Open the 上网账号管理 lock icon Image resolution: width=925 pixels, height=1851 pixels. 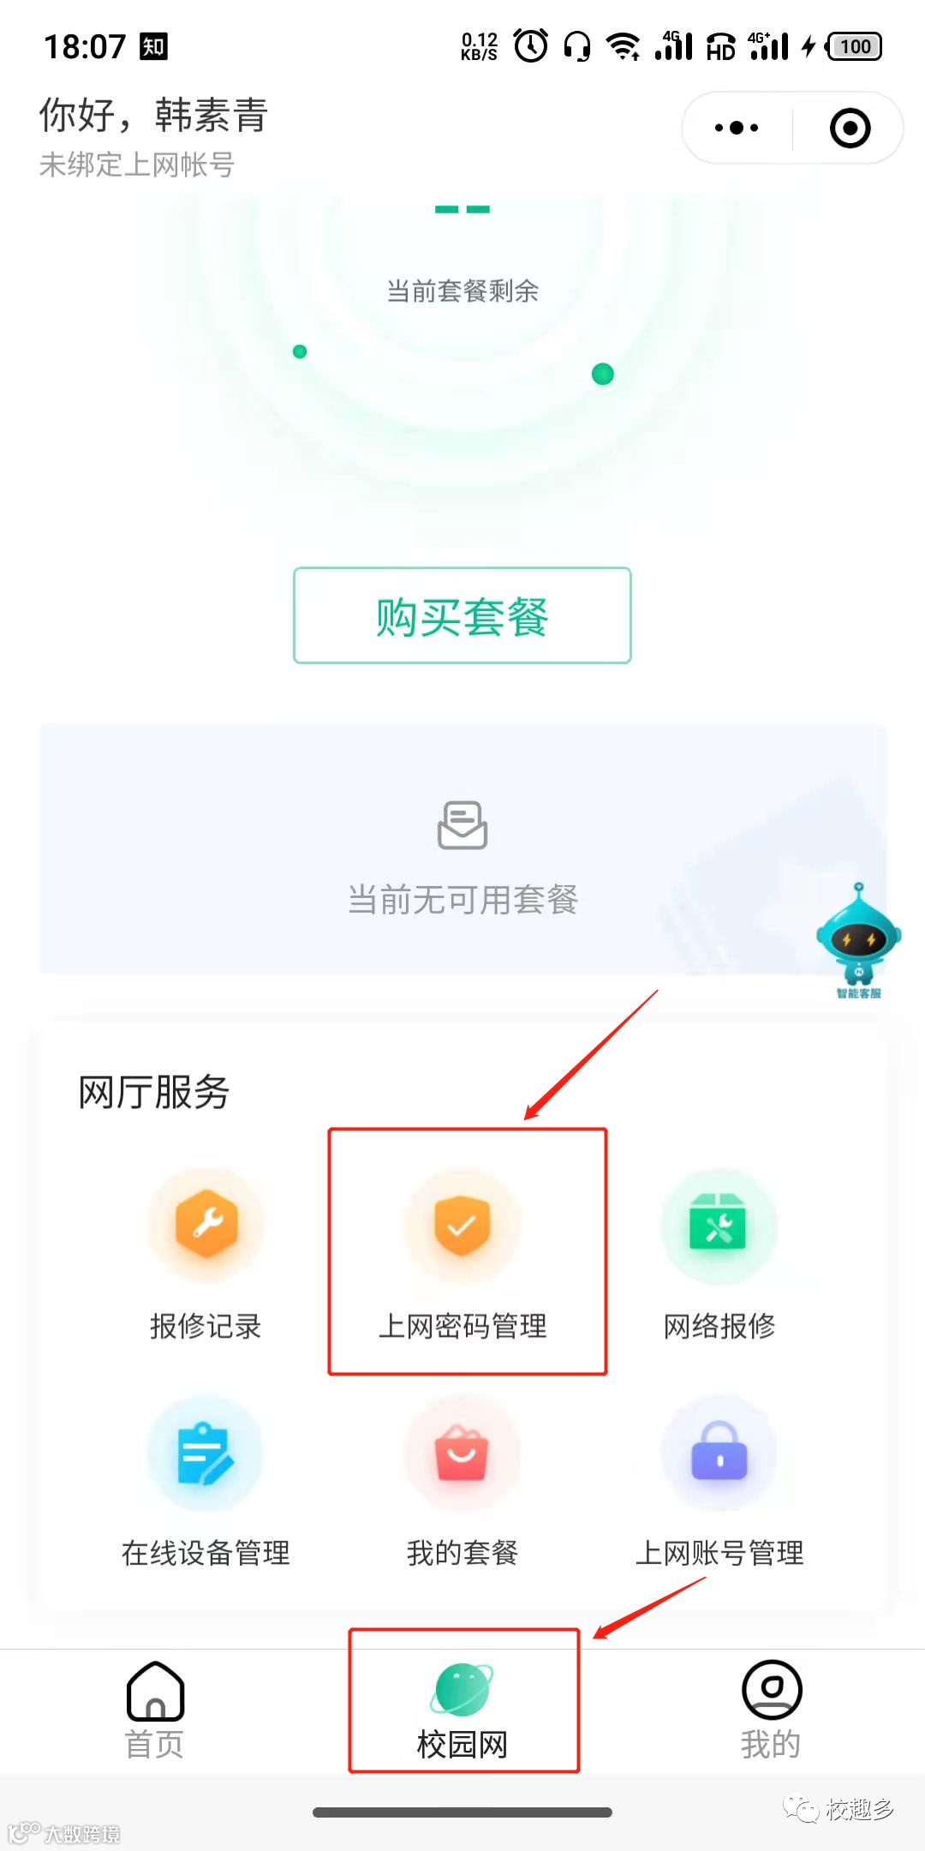click(x=719, y=1453)
